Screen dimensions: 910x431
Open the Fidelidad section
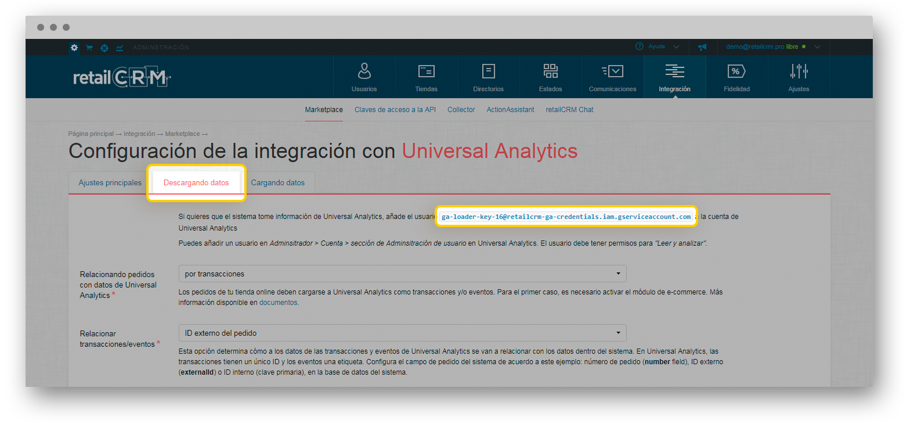coord(737,77)
